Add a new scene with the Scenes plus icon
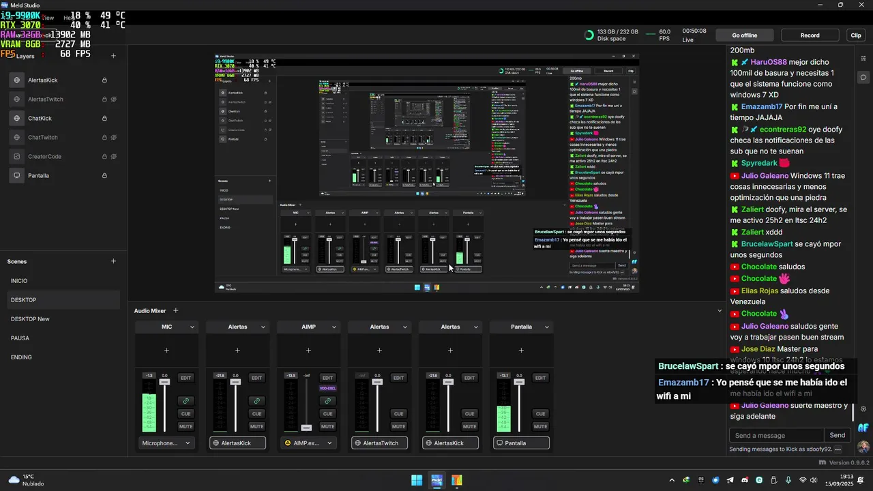 (113, 261)
